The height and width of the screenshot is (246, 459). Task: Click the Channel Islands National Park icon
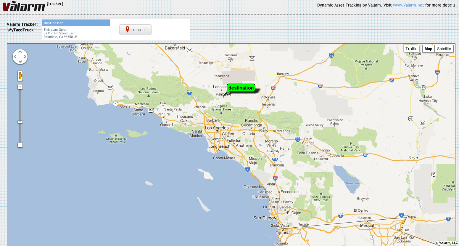pos(116,135)
